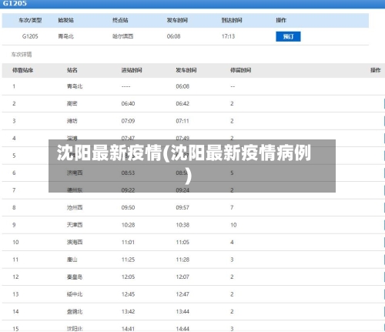Screen dimensions: 385x332
Task: Click arrival time 12:05
Action: (128, 277)
